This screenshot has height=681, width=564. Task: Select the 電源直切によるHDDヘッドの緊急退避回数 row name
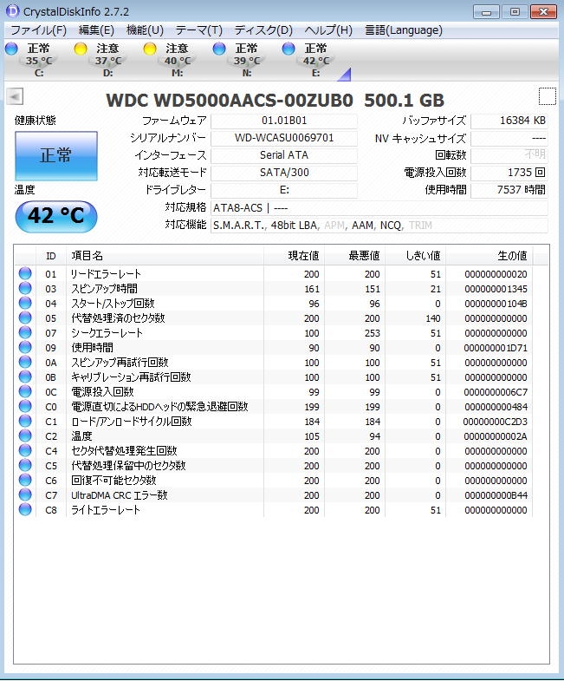point(159,407)
